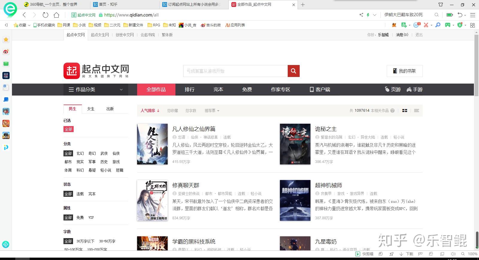
Task: Click the page vertical scrollbar thumb
Action: 476,65
